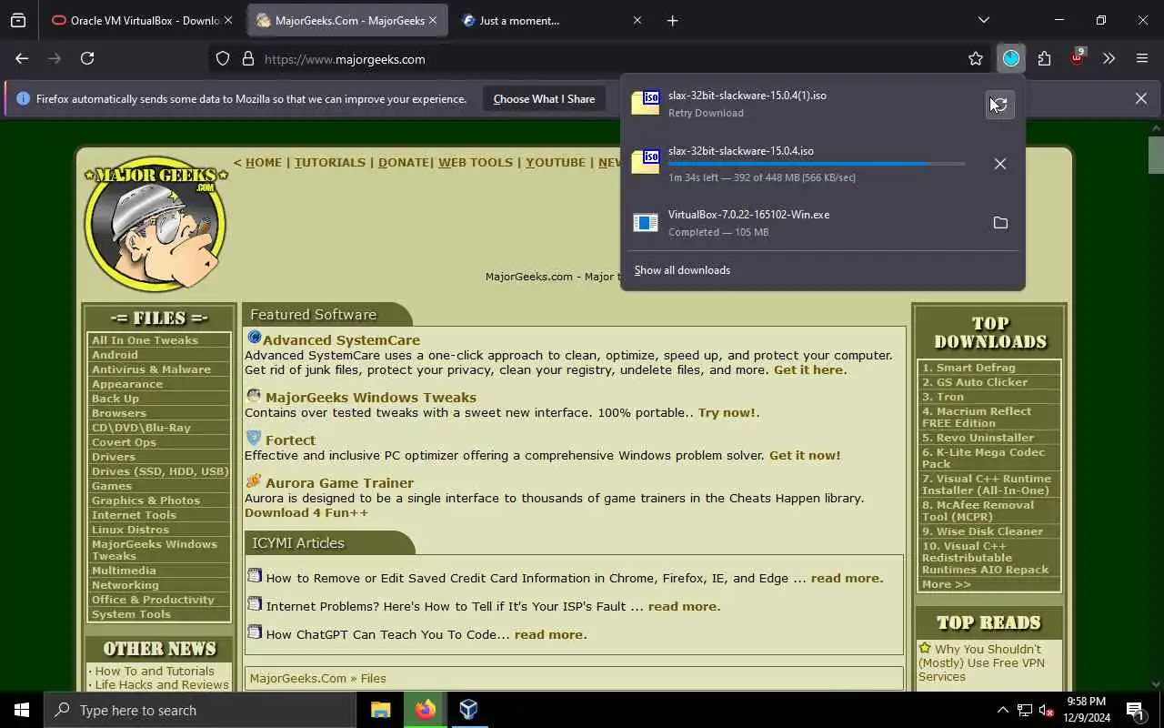Show hidden system tray icons
Viewport: 1164px width, 728px height.
click(1002, 710)
